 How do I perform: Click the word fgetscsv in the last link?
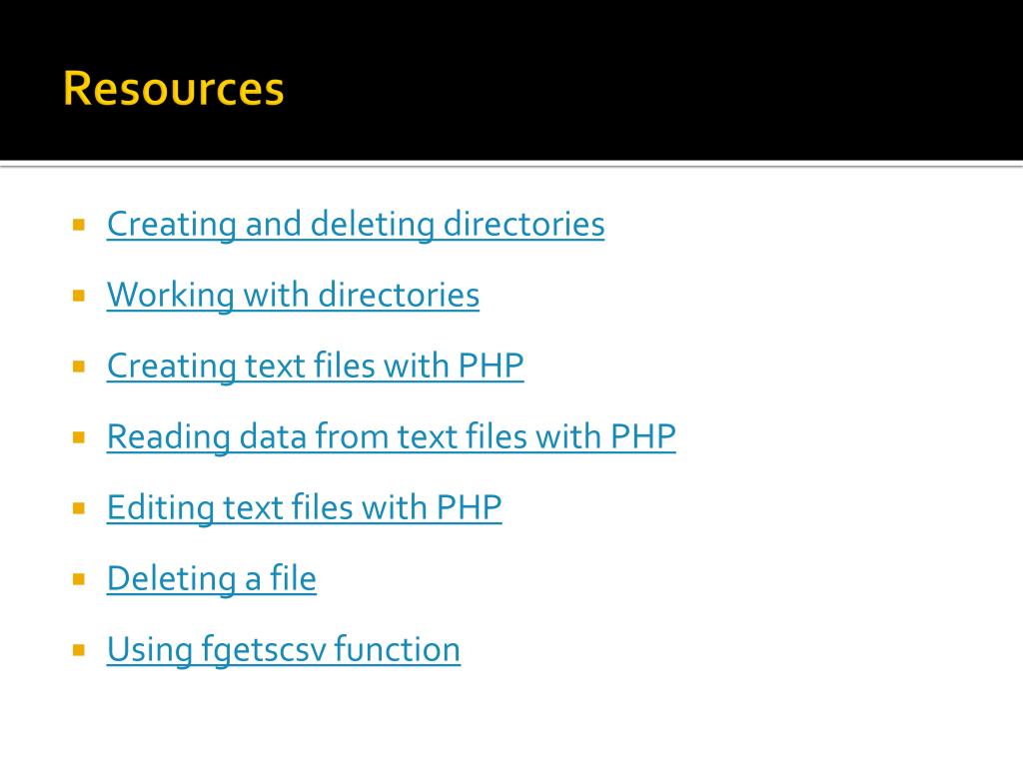[263, 649]
